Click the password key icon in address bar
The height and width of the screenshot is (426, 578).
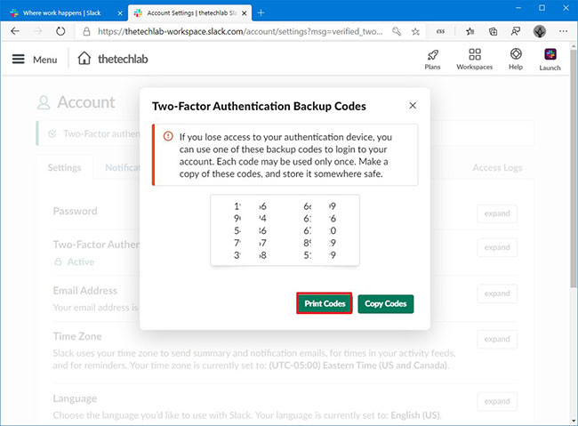click(397, 32)
